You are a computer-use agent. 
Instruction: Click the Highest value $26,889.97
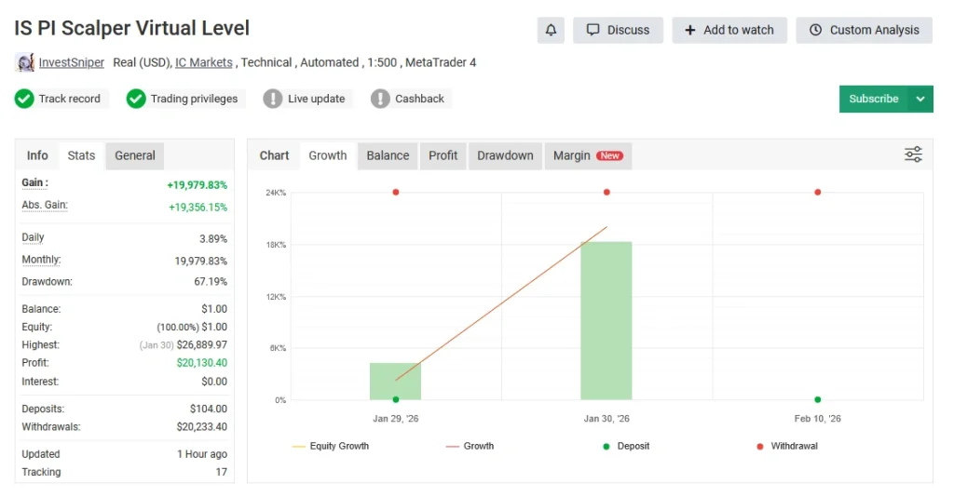pos(202,344)
